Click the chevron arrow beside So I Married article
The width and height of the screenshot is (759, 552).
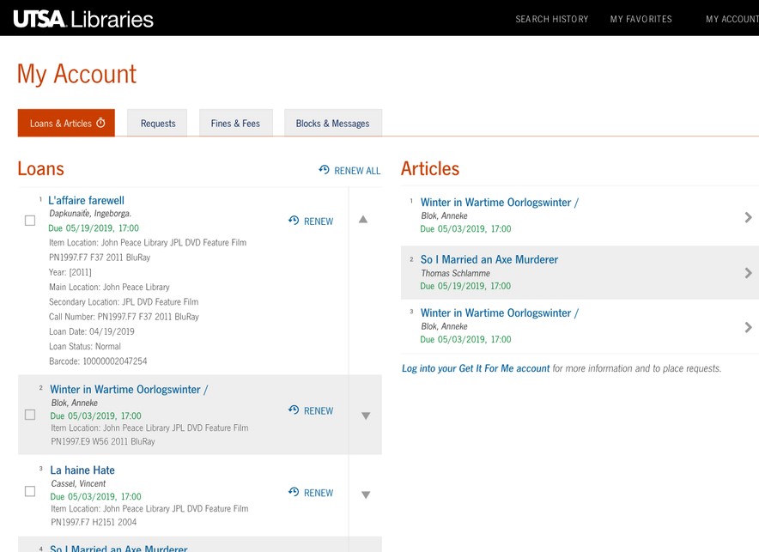[748, 272]
